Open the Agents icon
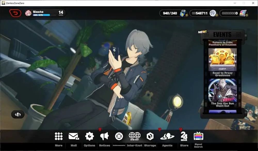The image size is (258, 151). [x=167, y=136]
